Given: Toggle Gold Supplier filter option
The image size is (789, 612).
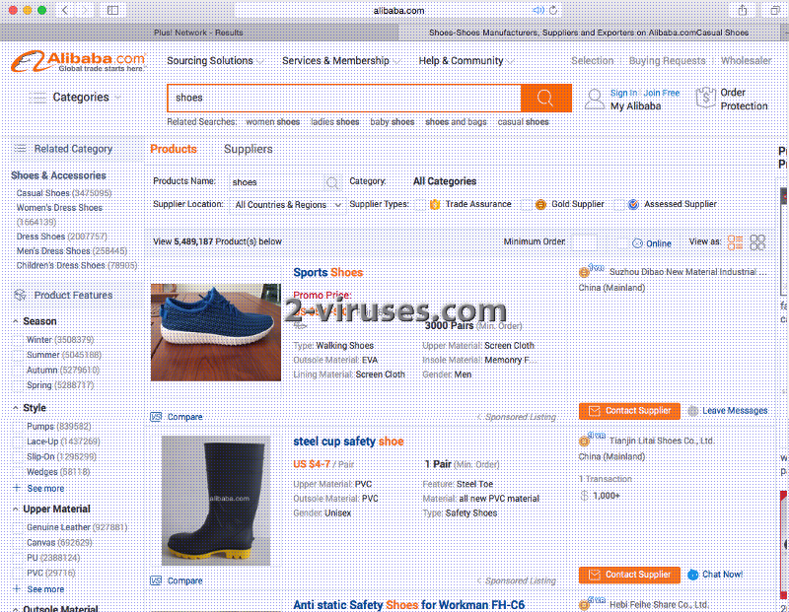Looking at the screenshot, I should click(540, 205).
